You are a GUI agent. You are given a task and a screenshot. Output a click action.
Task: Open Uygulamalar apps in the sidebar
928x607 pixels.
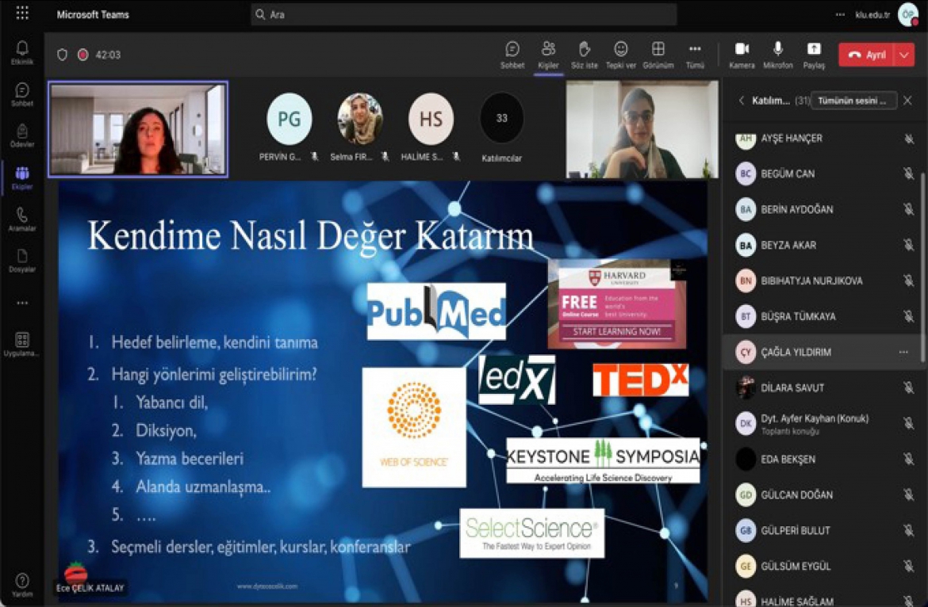point(22,344)
